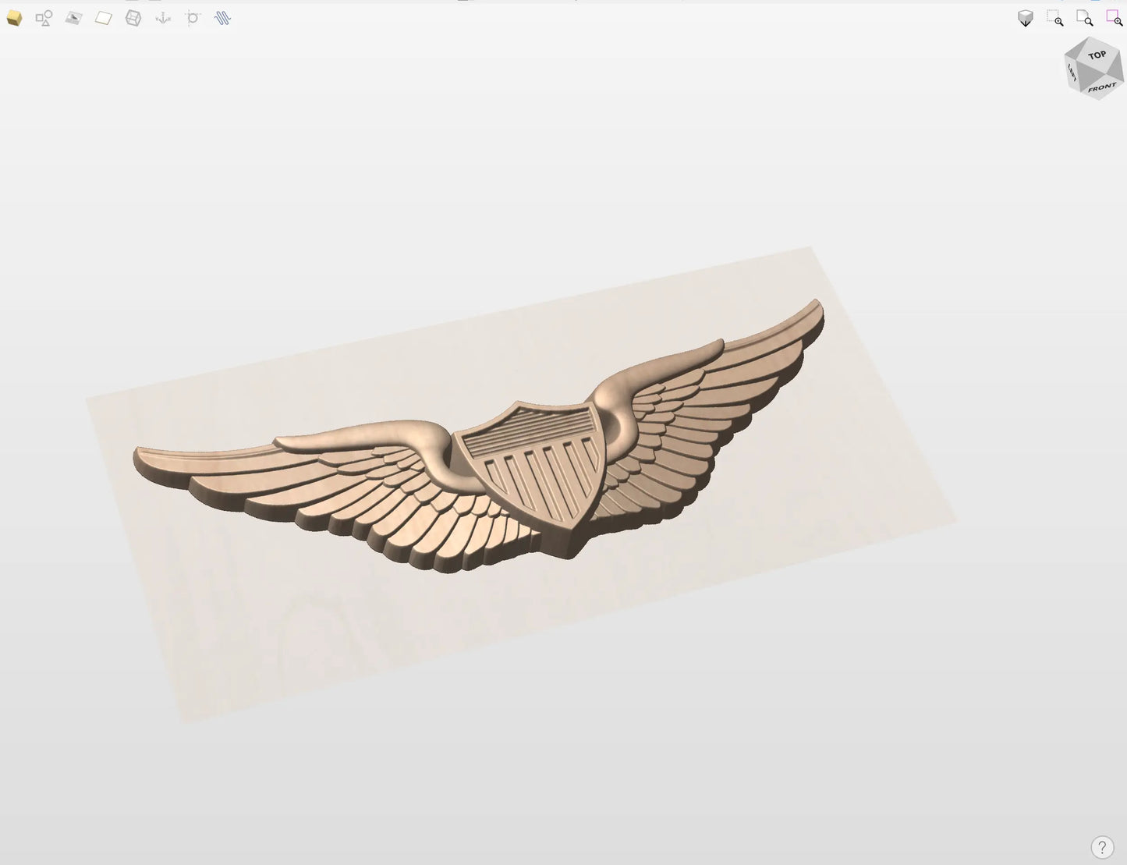Click the vector shapes display icon
Screen dimensions: 1127x865
(44, 18)
